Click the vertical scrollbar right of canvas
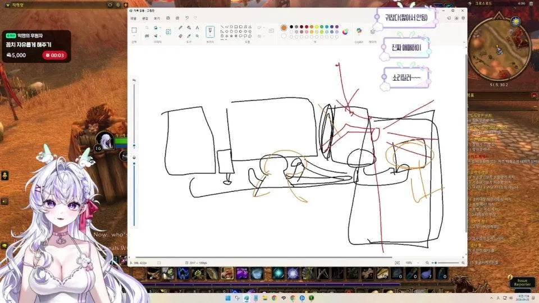 tap(466, 143)
